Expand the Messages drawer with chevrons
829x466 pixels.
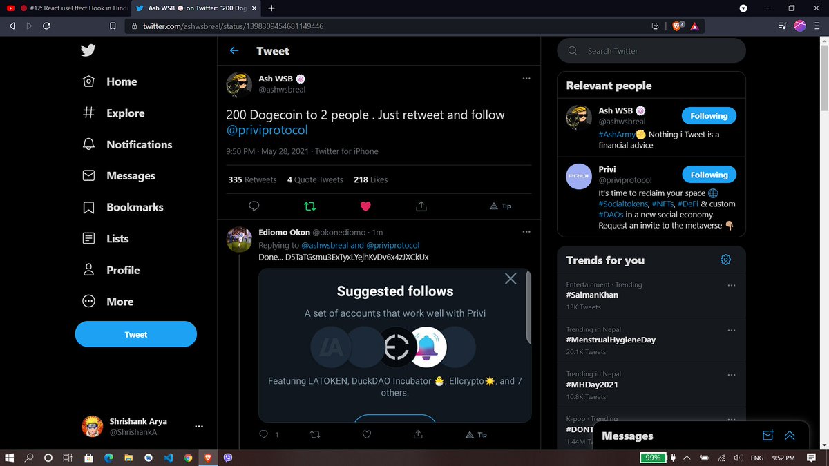coord(790,436)
